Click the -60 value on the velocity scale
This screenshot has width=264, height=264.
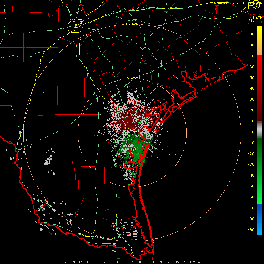[x=251, y=197]
